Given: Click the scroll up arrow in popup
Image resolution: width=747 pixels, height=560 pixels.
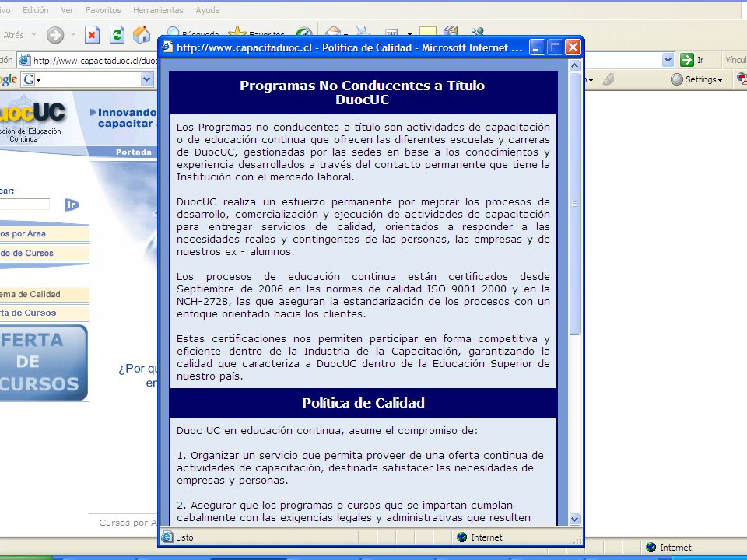Looking at the screenshot, I should point(574,65).
